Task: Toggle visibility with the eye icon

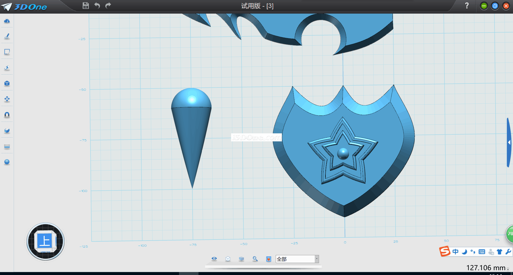Action: (214, 259)
